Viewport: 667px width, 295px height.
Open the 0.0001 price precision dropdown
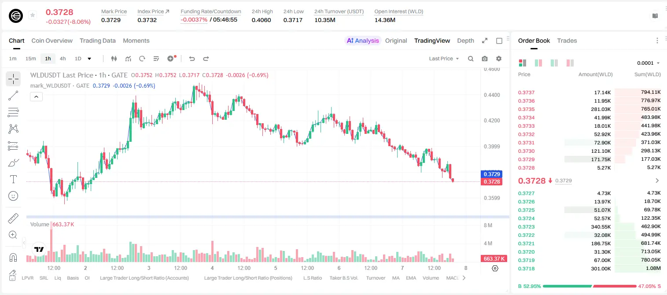click(x=649, y=63)
